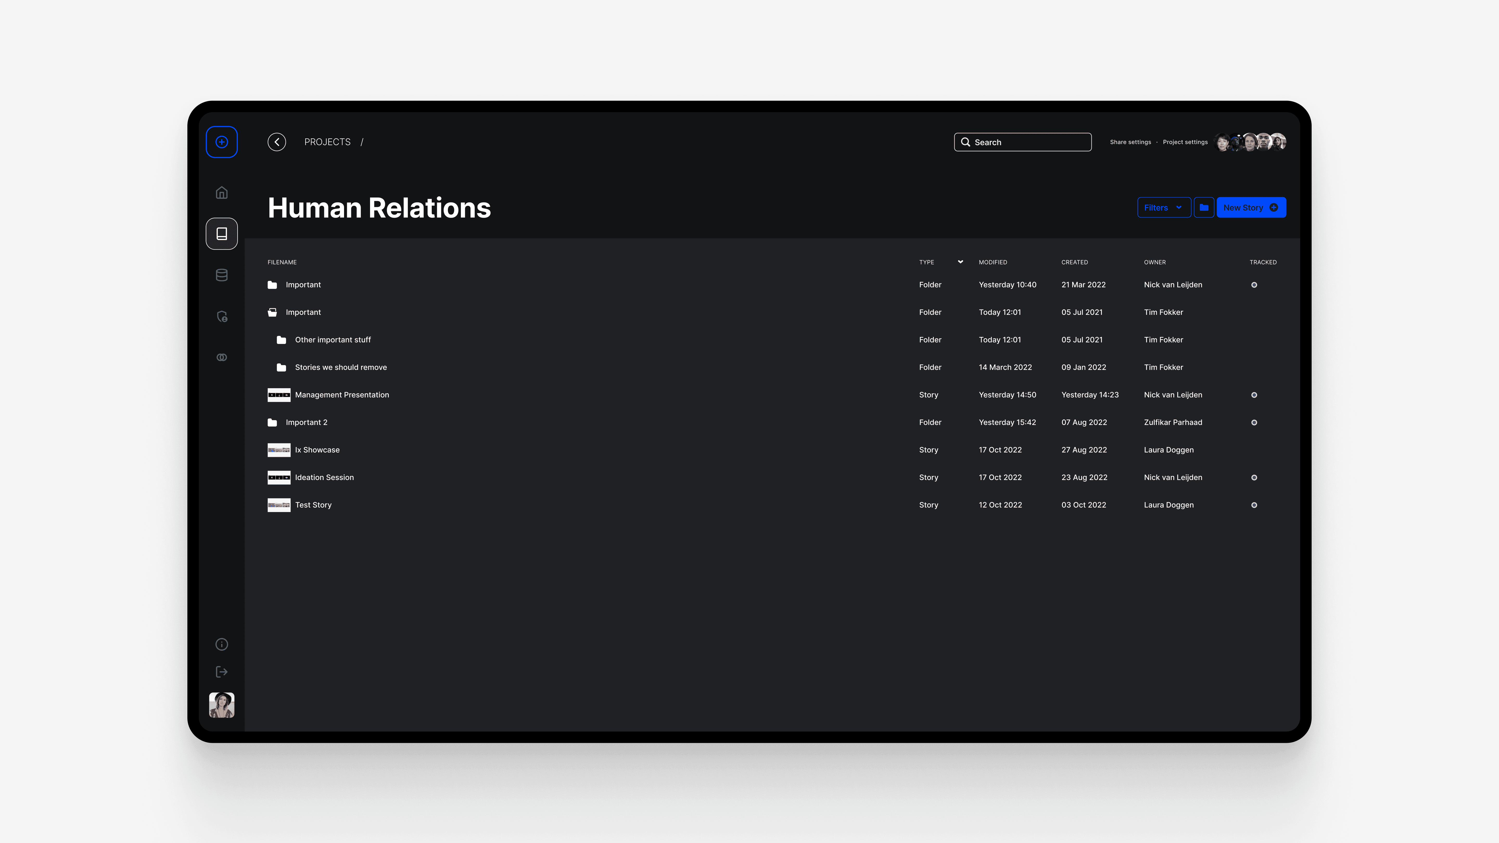Open the Filters dropdown
The height and width of the screenshot is (843, 1499).
(1164, 208)
